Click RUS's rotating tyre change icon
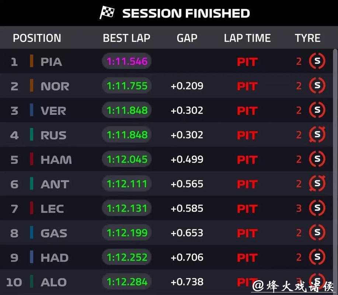 [317, 135]
